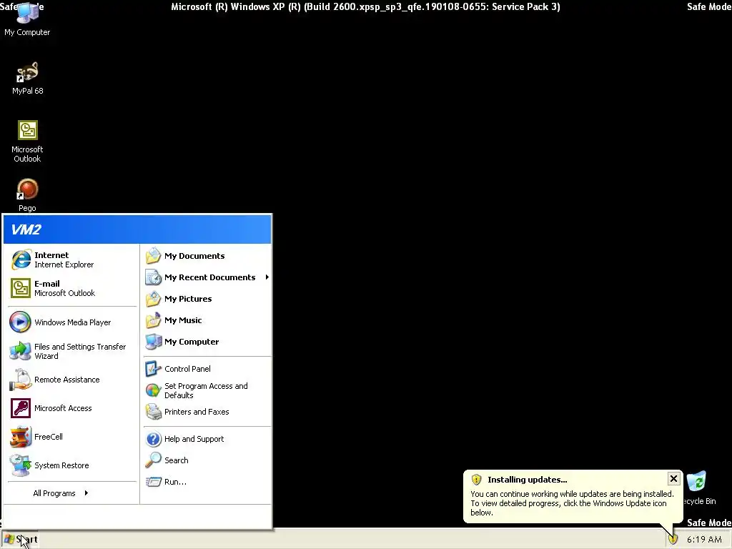Click the Run... icon
Viewport: 732px width, 549px height.
153,482
